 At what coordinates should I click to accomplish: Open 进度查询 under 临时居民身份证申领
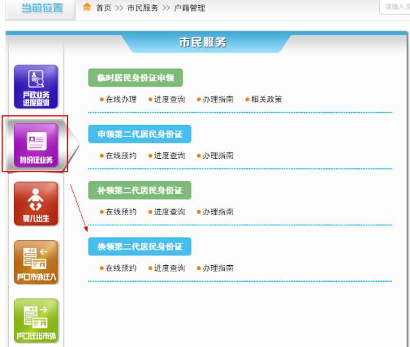[x=169, y=99]
